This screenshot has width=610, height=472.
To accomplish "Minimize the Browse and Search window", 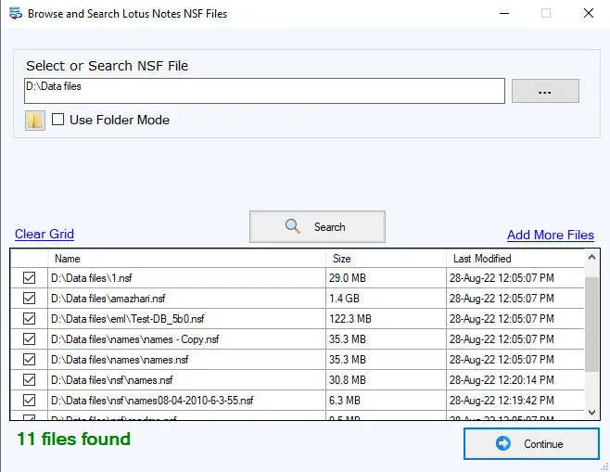I will click(x=504, y=13).
